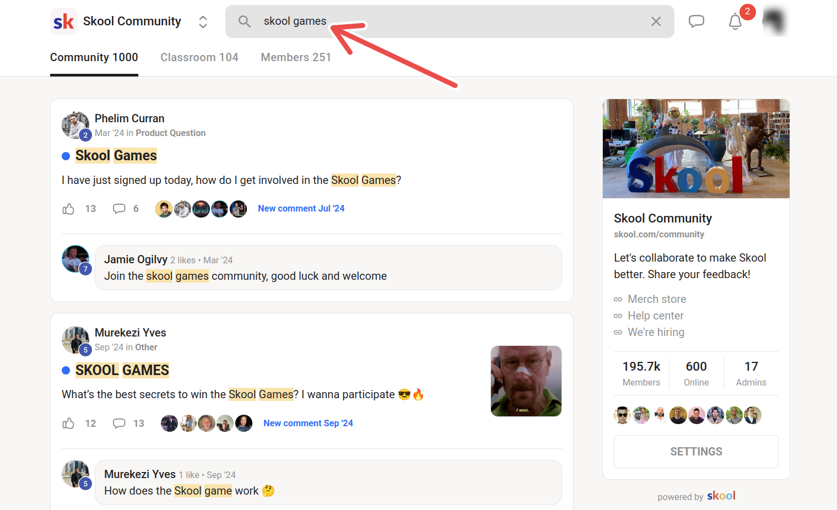This screenshot has width=837, height=510.
Task: Like the SKOOL GAMES post thumbs-up
Action: pyautogui.click(x=68, y=424)
